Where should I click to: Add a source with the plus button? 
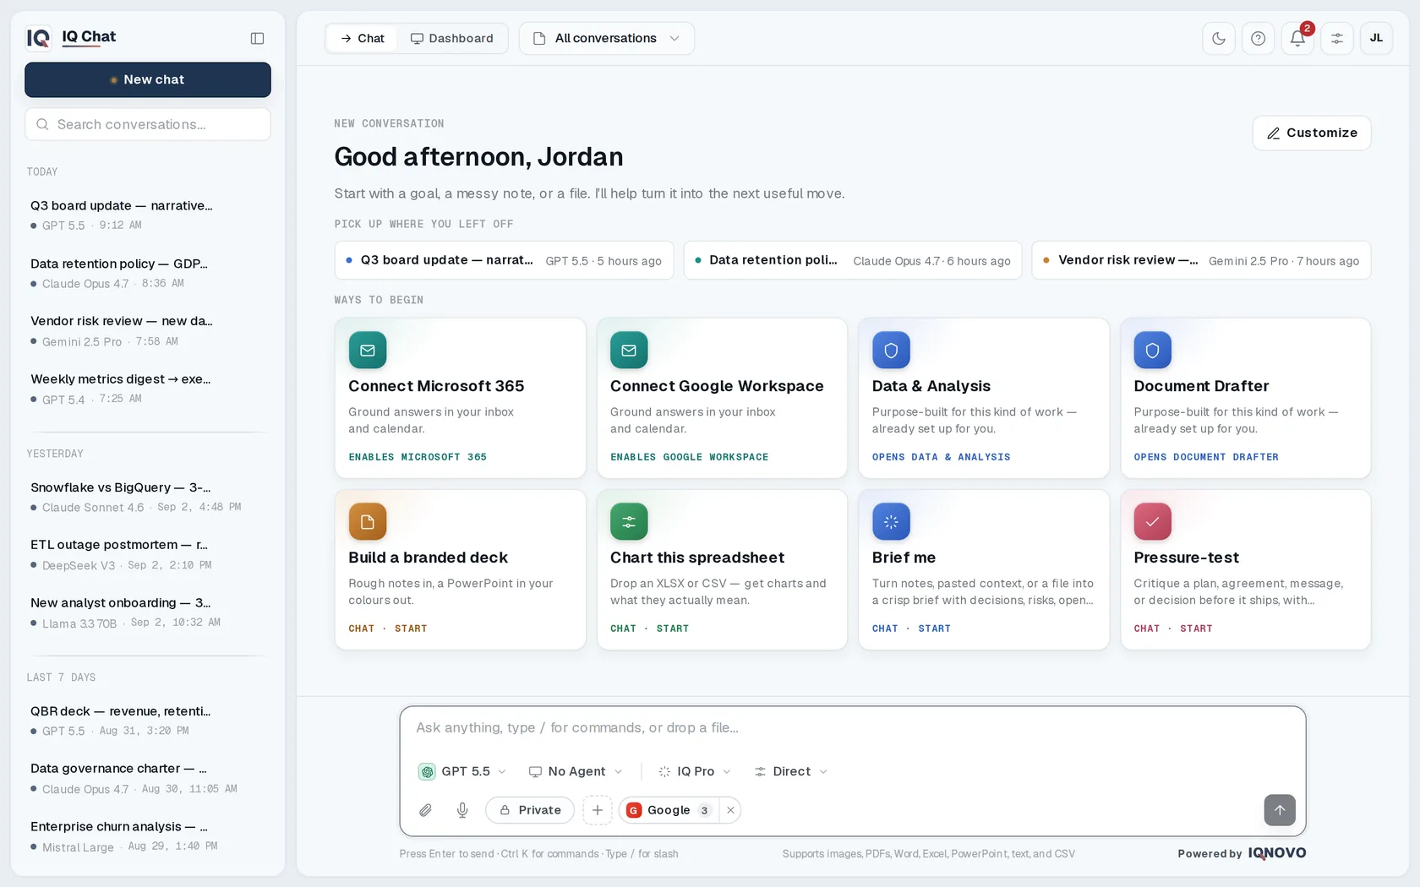[x=598, y=810]
